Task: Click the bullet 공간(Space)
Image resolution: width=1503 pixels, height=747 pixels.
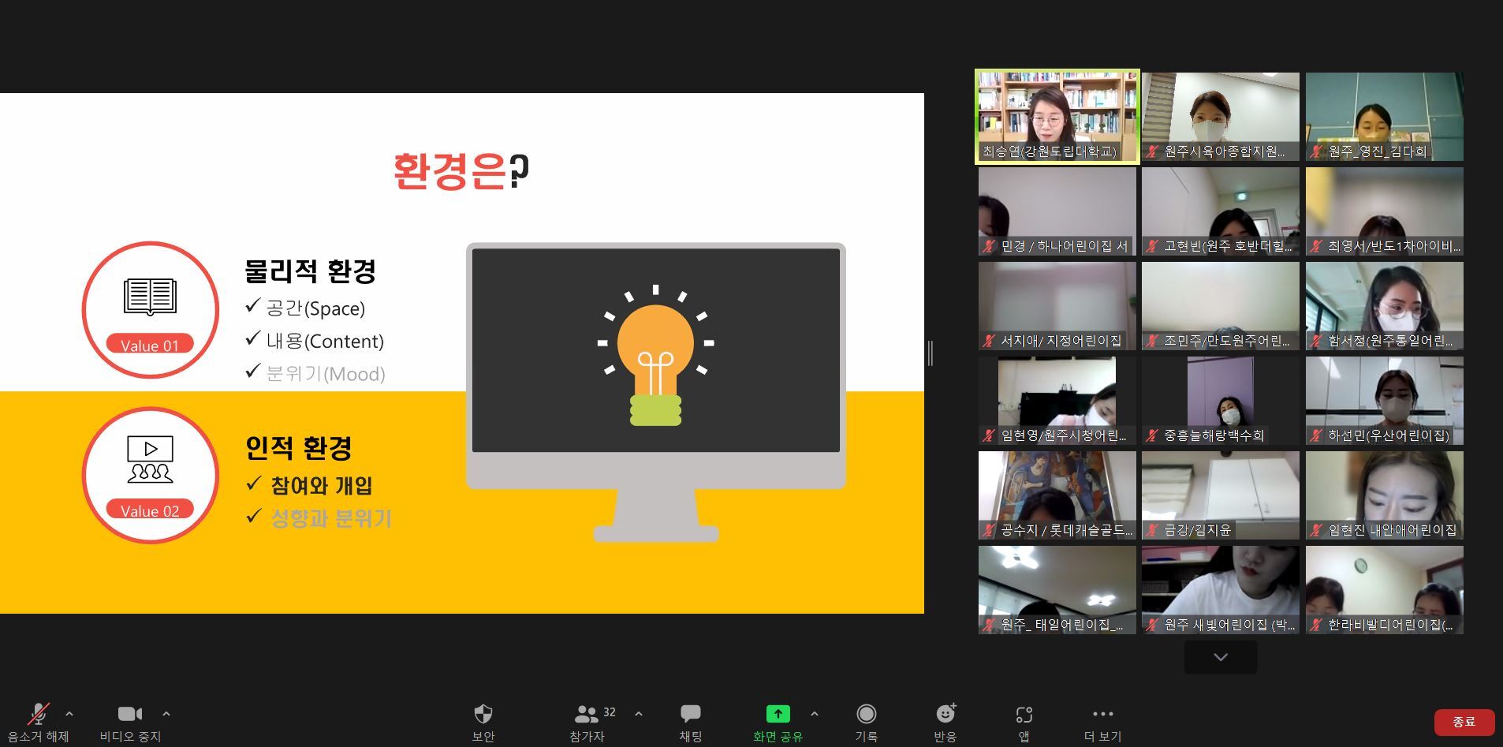Action: [315, 308]
